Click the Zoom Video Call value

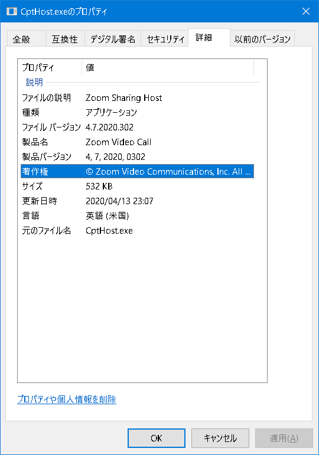118,142
